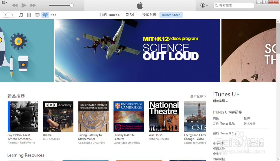Open the pink planet banner on right
The height and width of the screenshot is (161, 280).
click(249, 51)
